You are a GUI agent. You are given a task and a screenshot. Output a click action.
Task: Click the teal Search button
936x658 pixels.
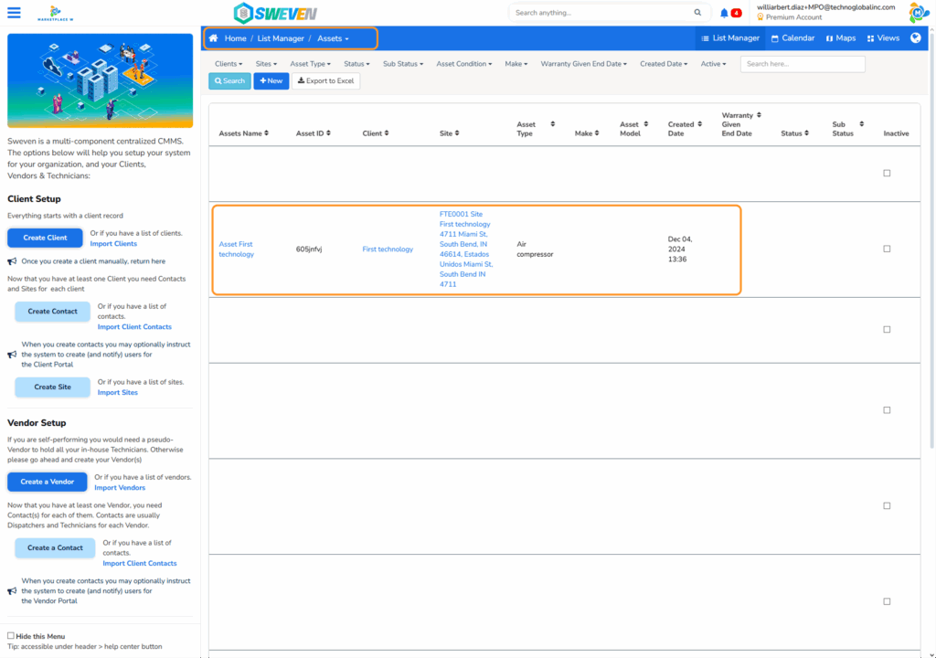[x=229, y=81]
